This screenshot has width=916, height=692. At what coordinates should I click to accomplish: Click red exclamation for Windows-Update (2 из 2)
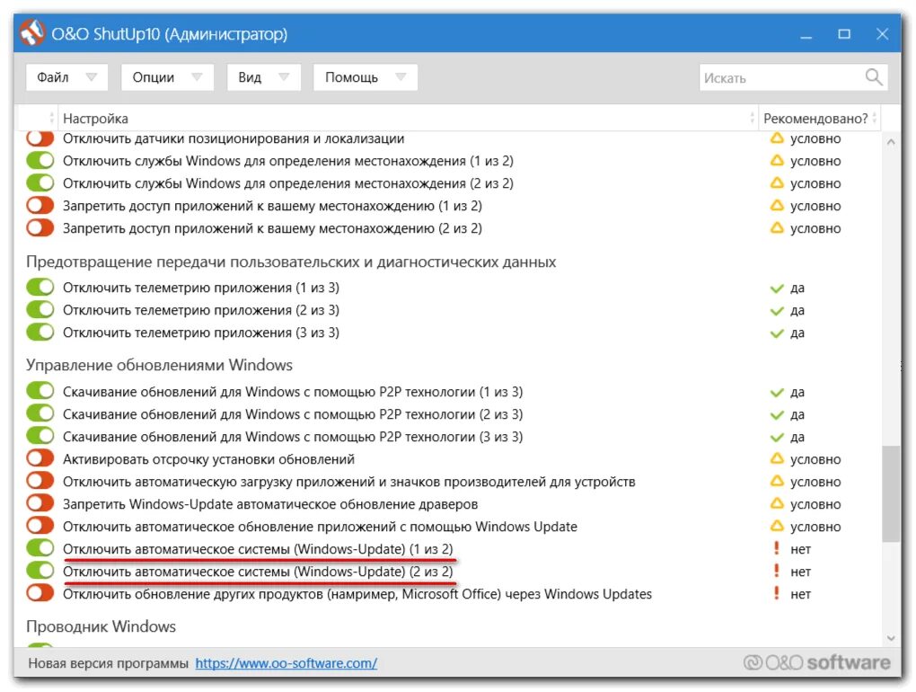pyautogui.click(x=777, y=571)
